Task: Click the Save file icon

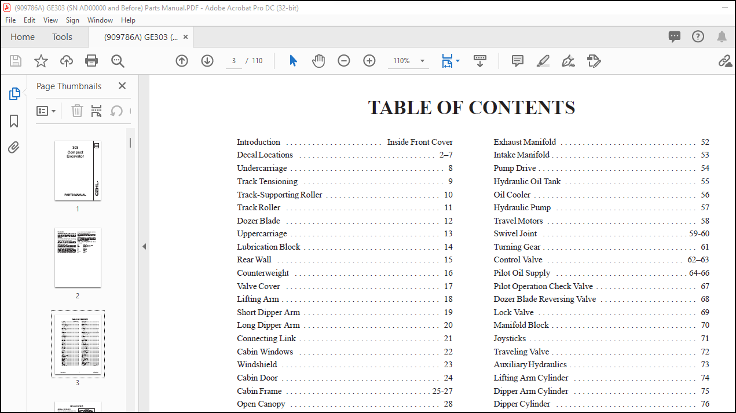Action: click(16, 61)
